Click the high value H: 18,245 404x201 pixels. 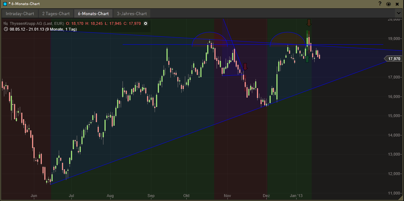coord(94,23)
